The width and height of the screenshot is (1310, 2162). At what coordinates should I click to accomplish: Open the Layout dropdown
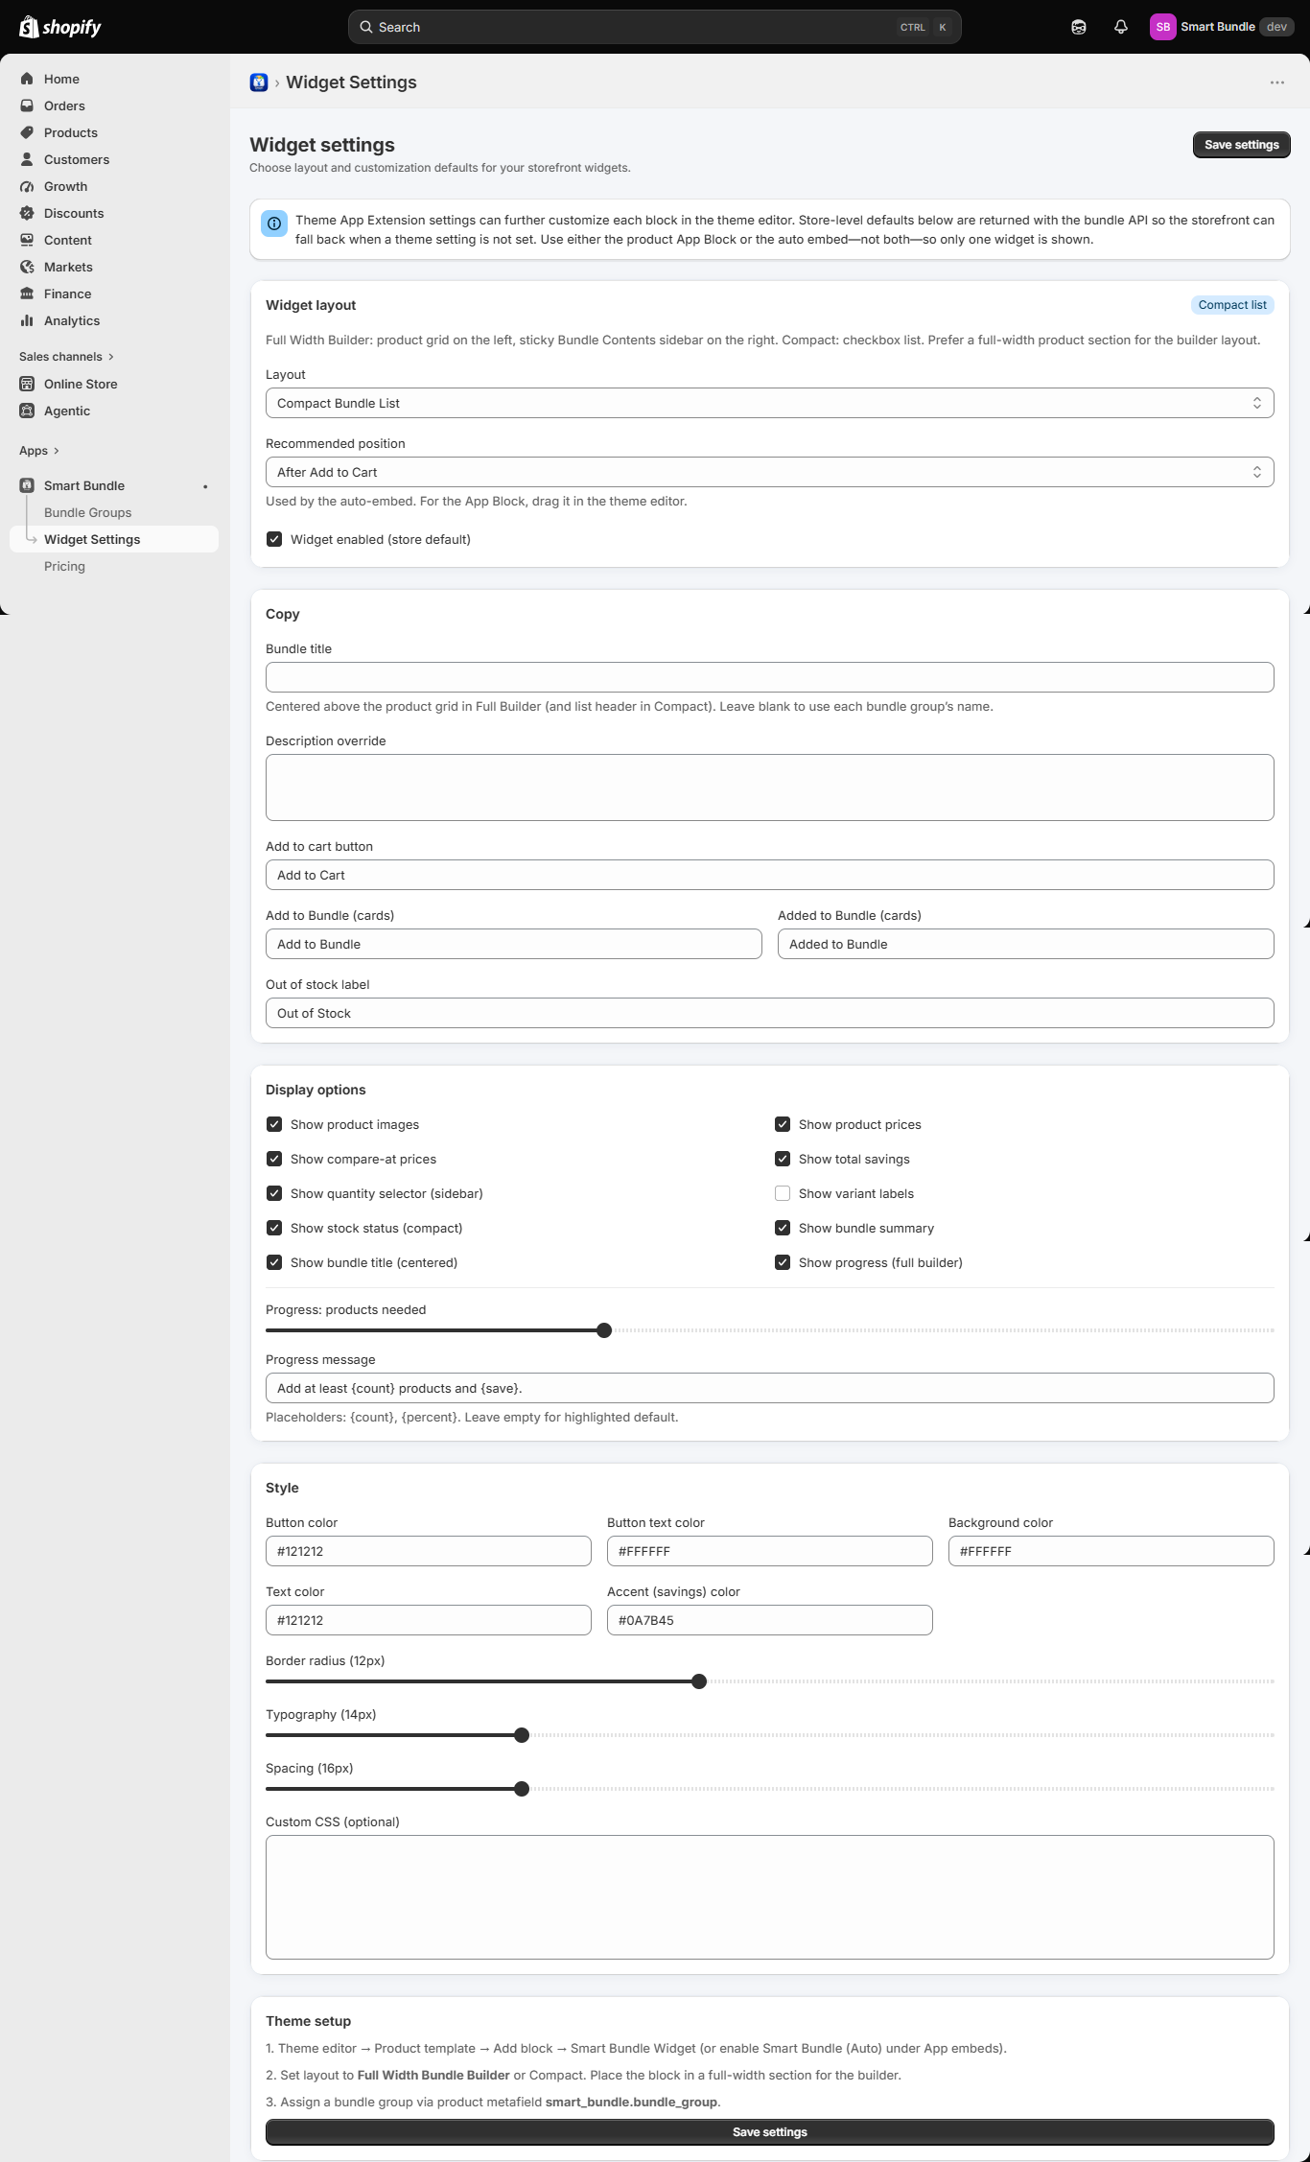coord(769,403)
